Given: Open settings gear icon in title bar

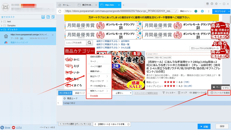Looking at the screenshot, I should point(216,4).
